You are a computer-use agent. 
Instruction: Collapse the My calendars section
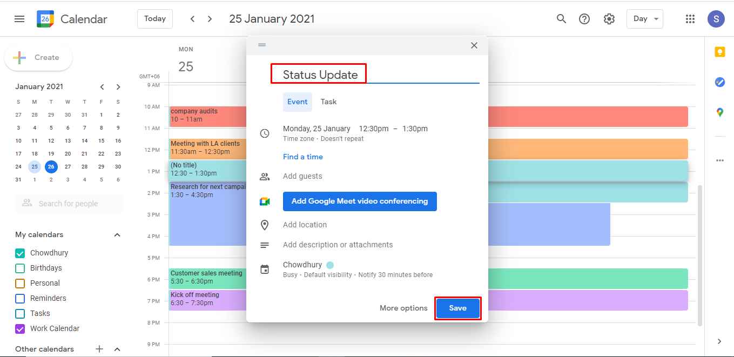pyautogui.click(x=117, y=235)
